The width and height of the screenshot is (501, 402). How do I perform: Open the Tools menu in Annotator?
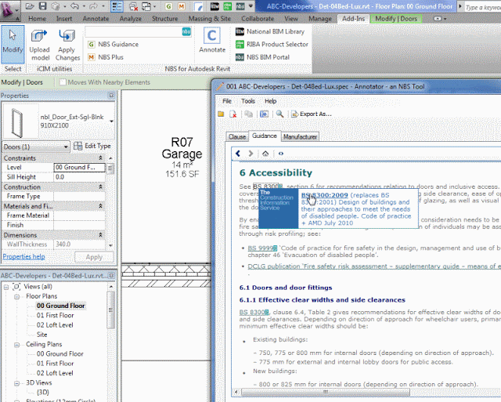(248, 101)
